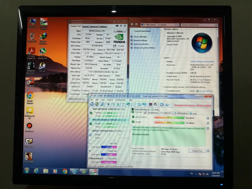Click the Control Panel window vertical scrollbar
This screenshot has height=189, width=252.
point(217,72)
